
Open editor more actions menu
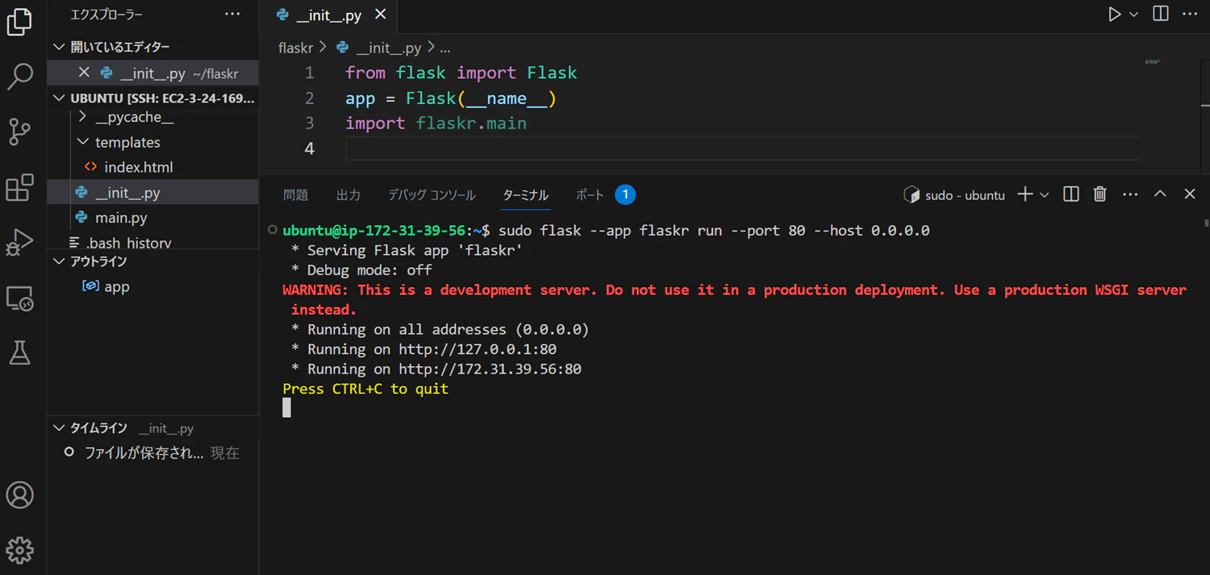click(1190, 15)
